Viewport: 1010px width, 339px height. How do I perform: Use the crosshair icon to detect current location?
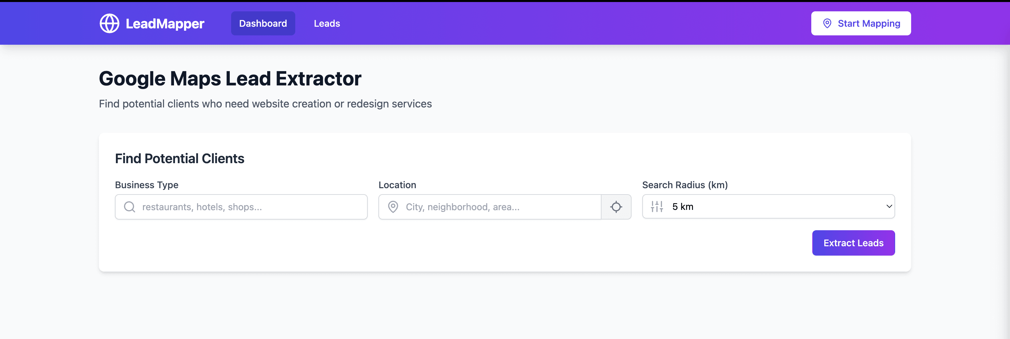click(x=616, y=207)
